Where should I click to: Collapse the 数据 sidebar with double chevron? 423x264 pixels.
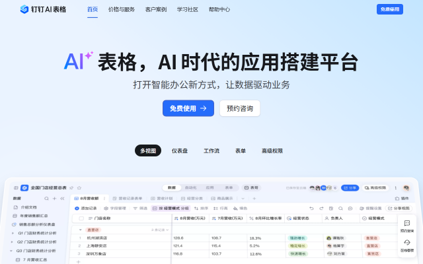pos(62,199)
